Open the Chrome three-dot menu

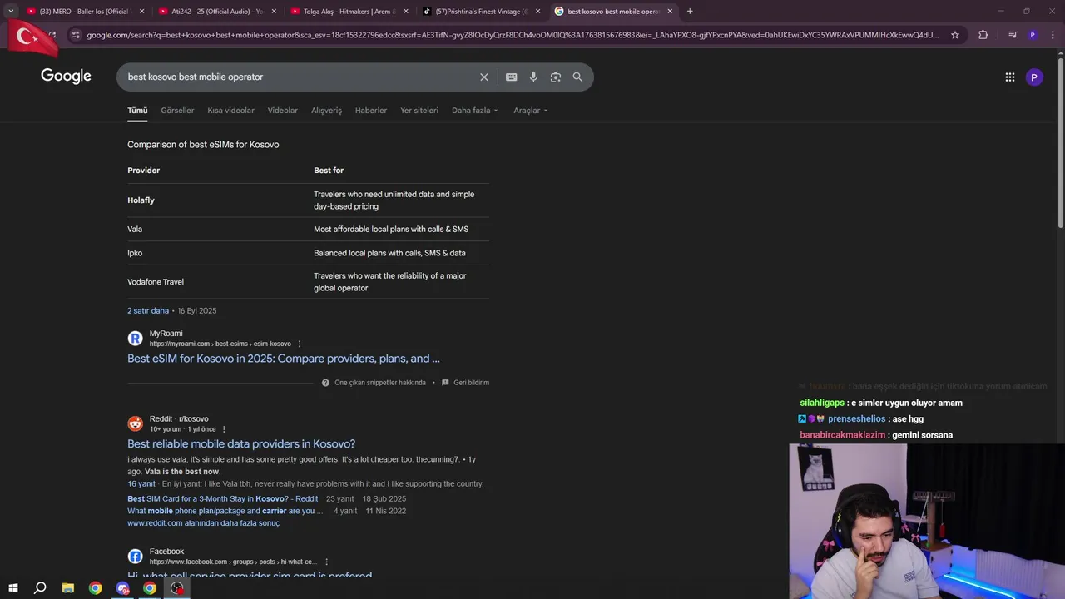[1051, 35]
